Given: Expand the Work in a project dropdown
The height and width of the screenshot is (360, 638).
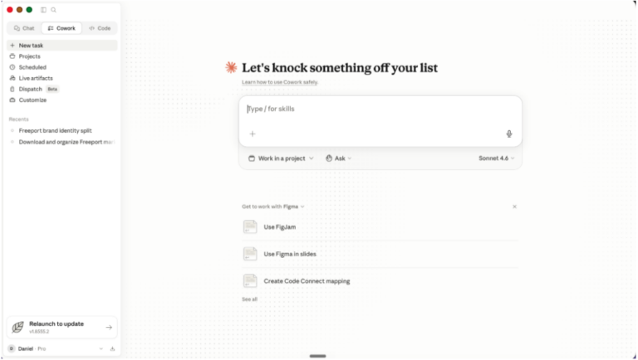Looking at the screenshot, I should coord(281,158).
